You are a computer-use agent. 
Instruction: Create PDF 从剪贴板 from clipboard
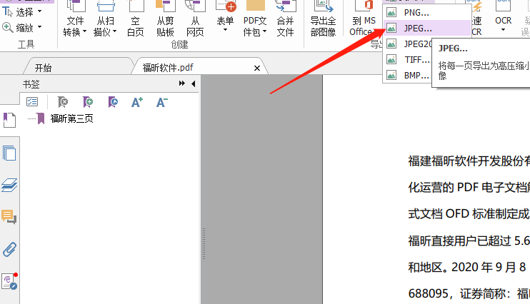165,20
